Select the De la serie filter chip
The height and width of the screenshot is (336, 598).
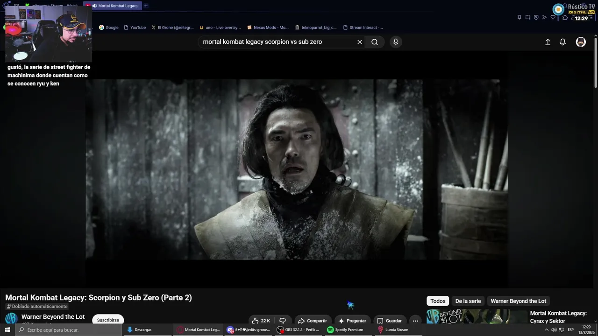[x=468, y=301]
